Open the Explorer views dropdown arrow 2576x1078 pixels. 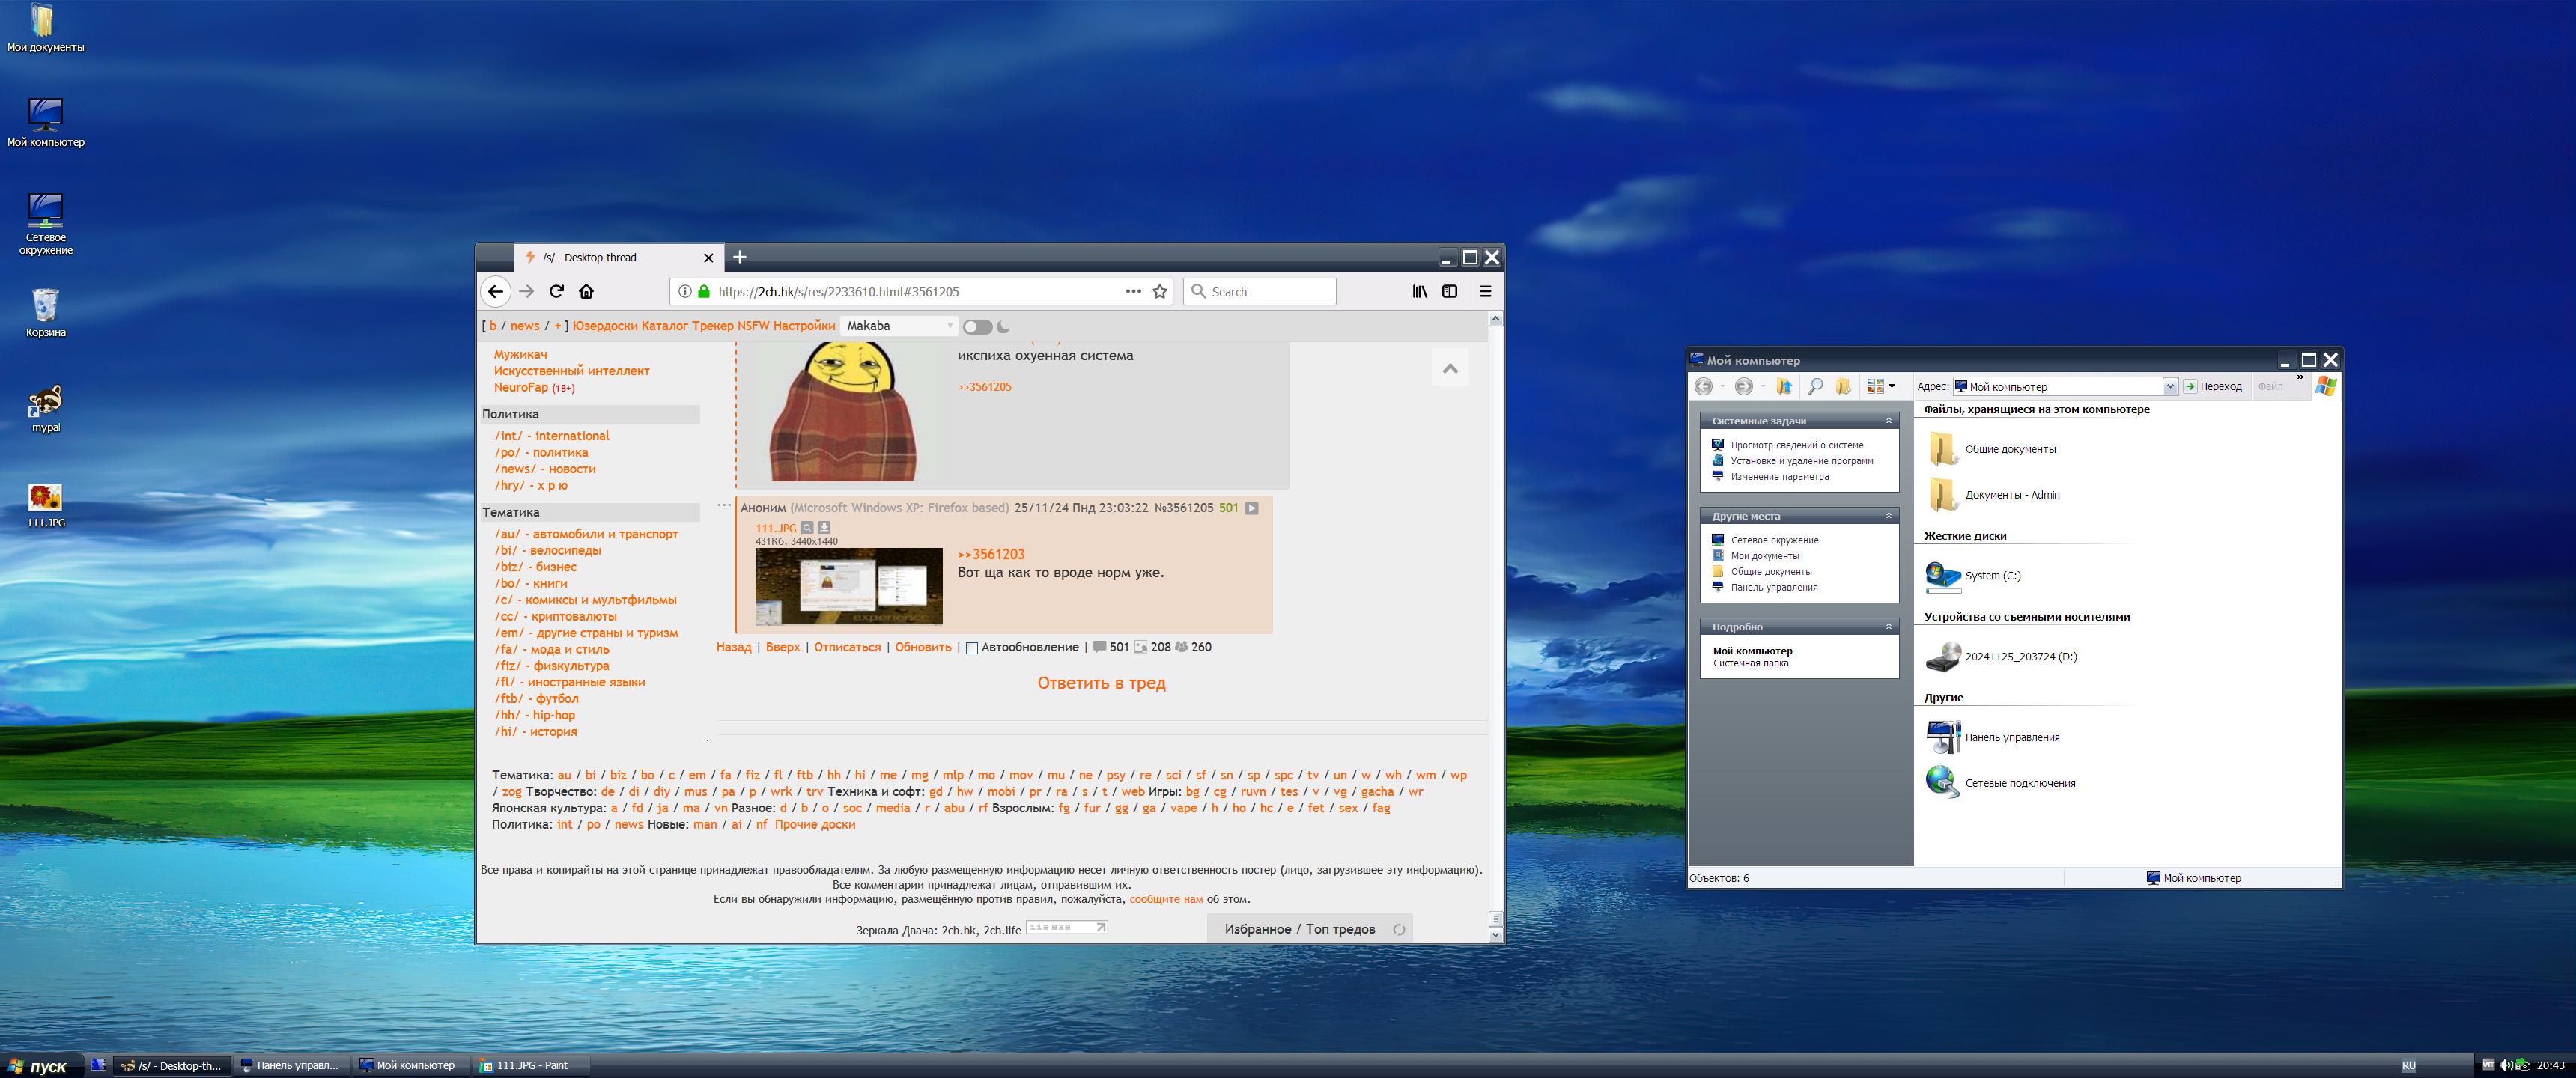(x=1892, y=386)
